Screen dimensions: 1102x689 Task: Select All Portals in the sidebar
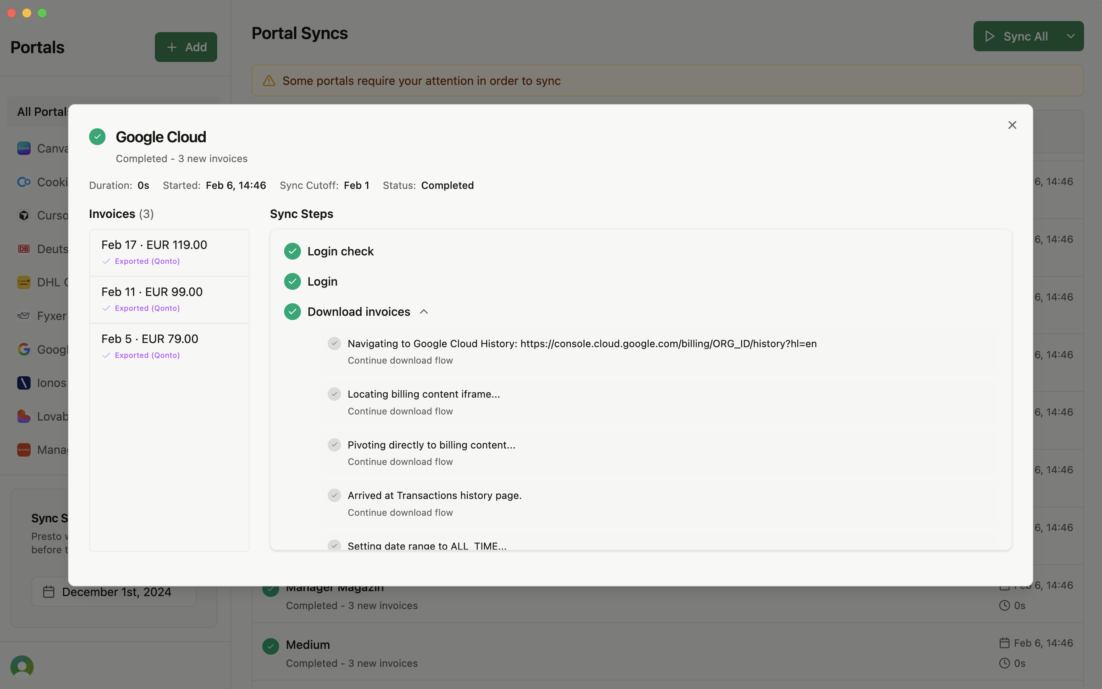[x=43, y=112]
